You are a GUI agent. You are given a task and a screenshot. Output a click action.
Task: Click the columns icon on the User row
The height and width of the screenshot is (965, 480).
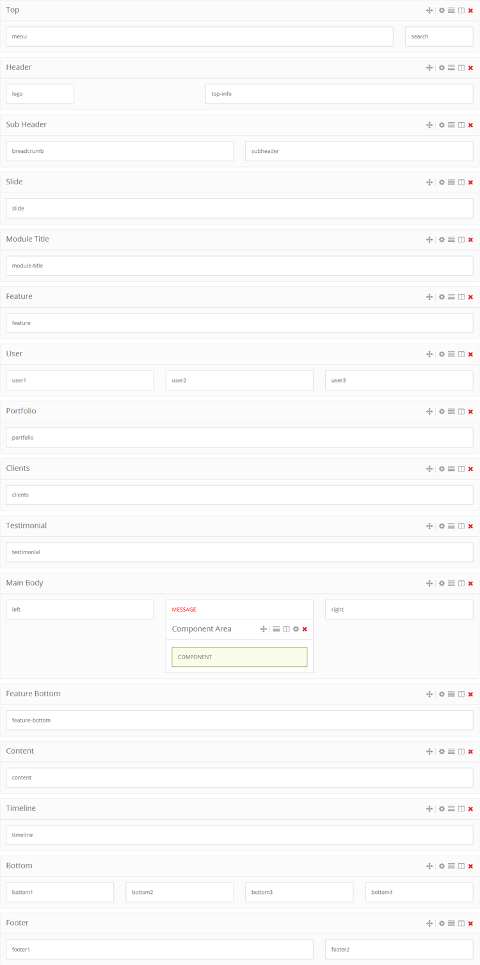click(x=461, y=355)
